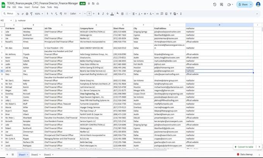The height and width of the screenshot is (158, 263).
Task: Switch to the Sheet3 tab
Action: pos(47,155)
